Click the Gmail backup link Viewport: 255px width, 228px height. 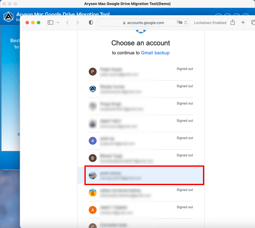155,53
